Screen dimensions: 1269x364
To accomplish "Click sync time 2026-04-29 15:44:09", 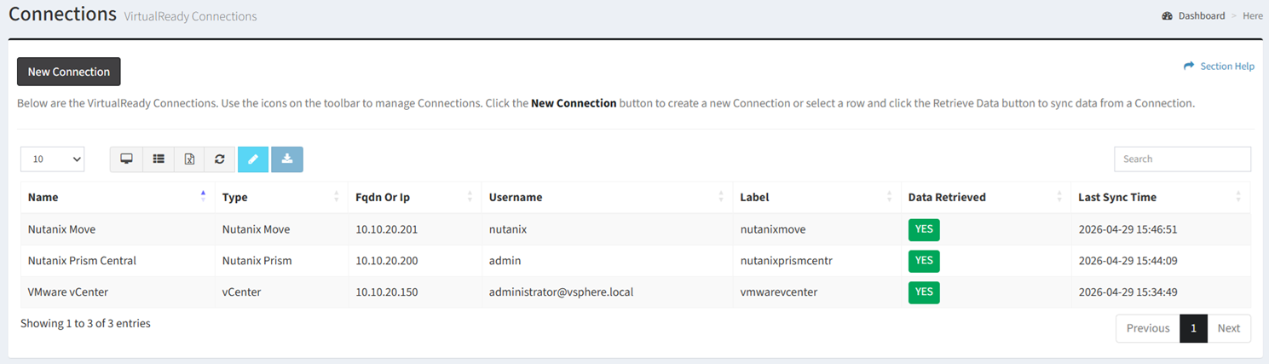I will (1128, 260).
